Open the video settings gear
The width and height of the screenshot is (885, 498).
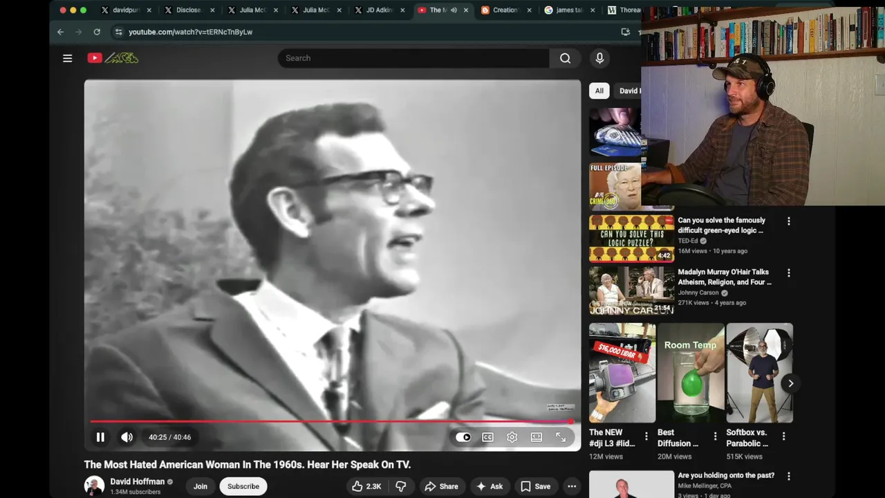512,437
